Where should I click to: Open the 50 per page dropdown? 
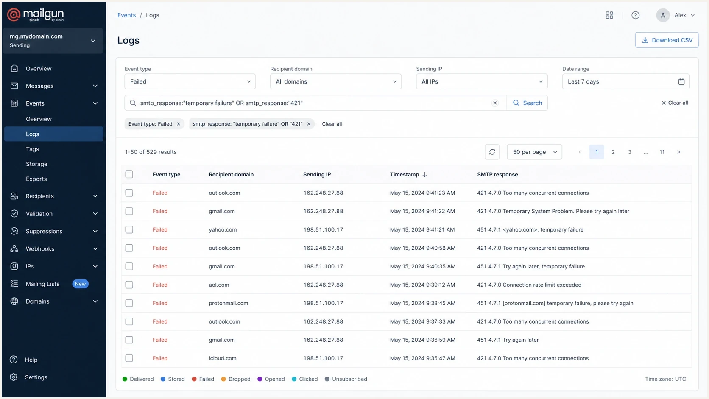pyautogui.click(x=534, y=152)
